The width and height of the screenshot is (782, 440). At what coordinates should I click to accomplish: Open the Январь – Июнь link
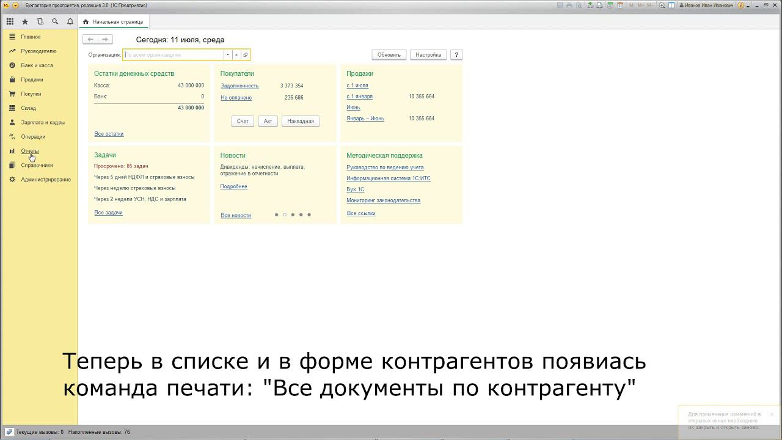coord(365,119)
